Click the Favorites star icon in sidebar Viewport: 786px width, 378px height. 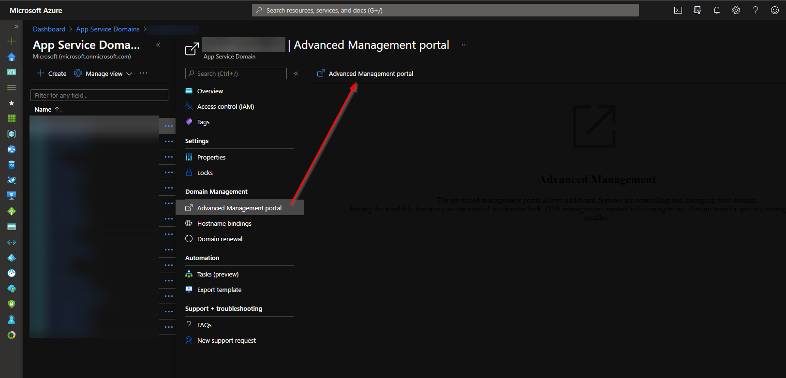tap(12, 103)
